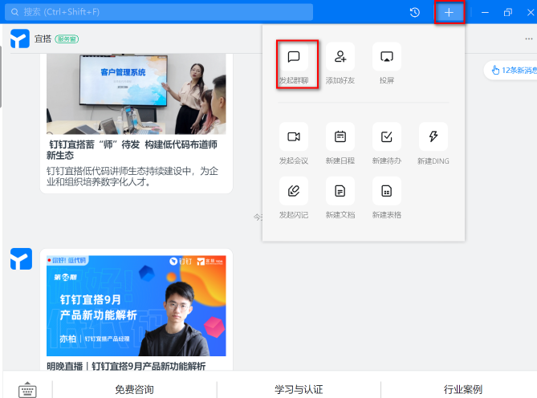This screenshot has height=398, width=537.
Task: Create a new document via 新建文档
Action: pyautogui.click(x=340, y=198)
